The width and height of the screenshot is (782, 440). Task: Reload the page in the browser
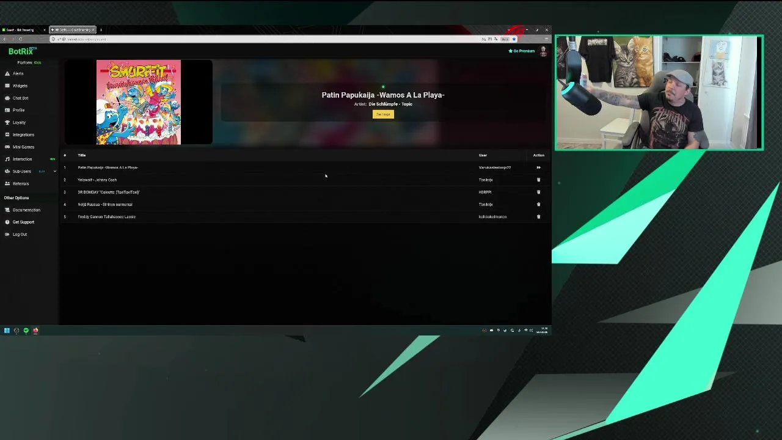(x=20, y=39)
